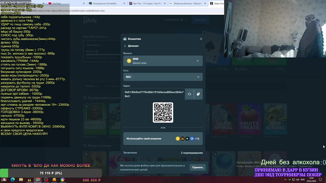Click Используйте свой кошелек button
The image size is (326, 183).
click(x=163, y=139)
